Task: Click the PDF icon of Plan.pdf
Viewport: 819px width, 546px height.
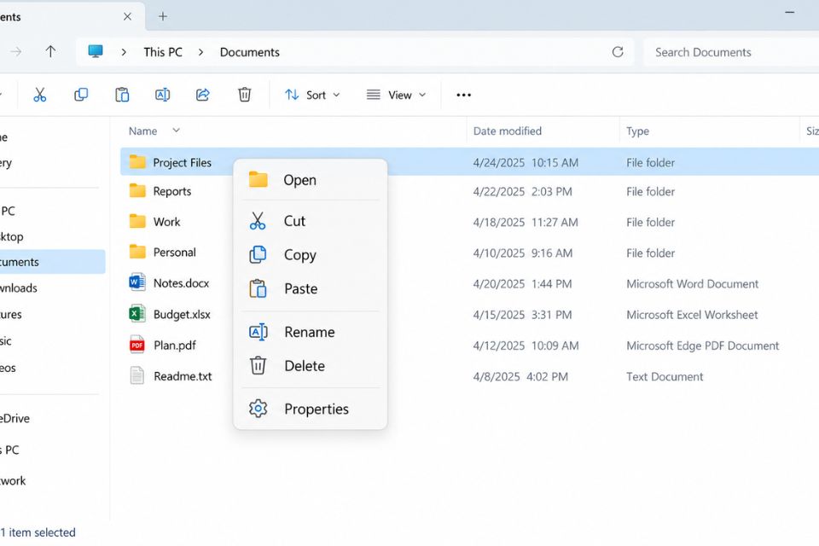Action: (x=136, y=345)
